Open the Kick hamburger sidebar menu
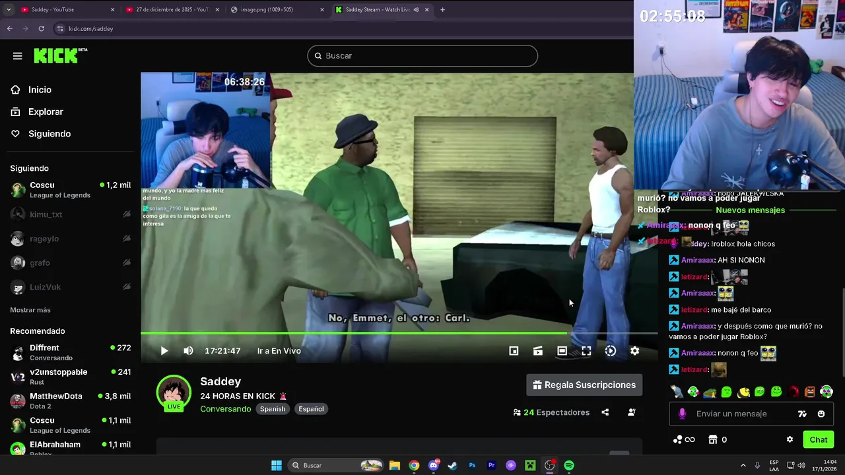 (x=18, y=56)
